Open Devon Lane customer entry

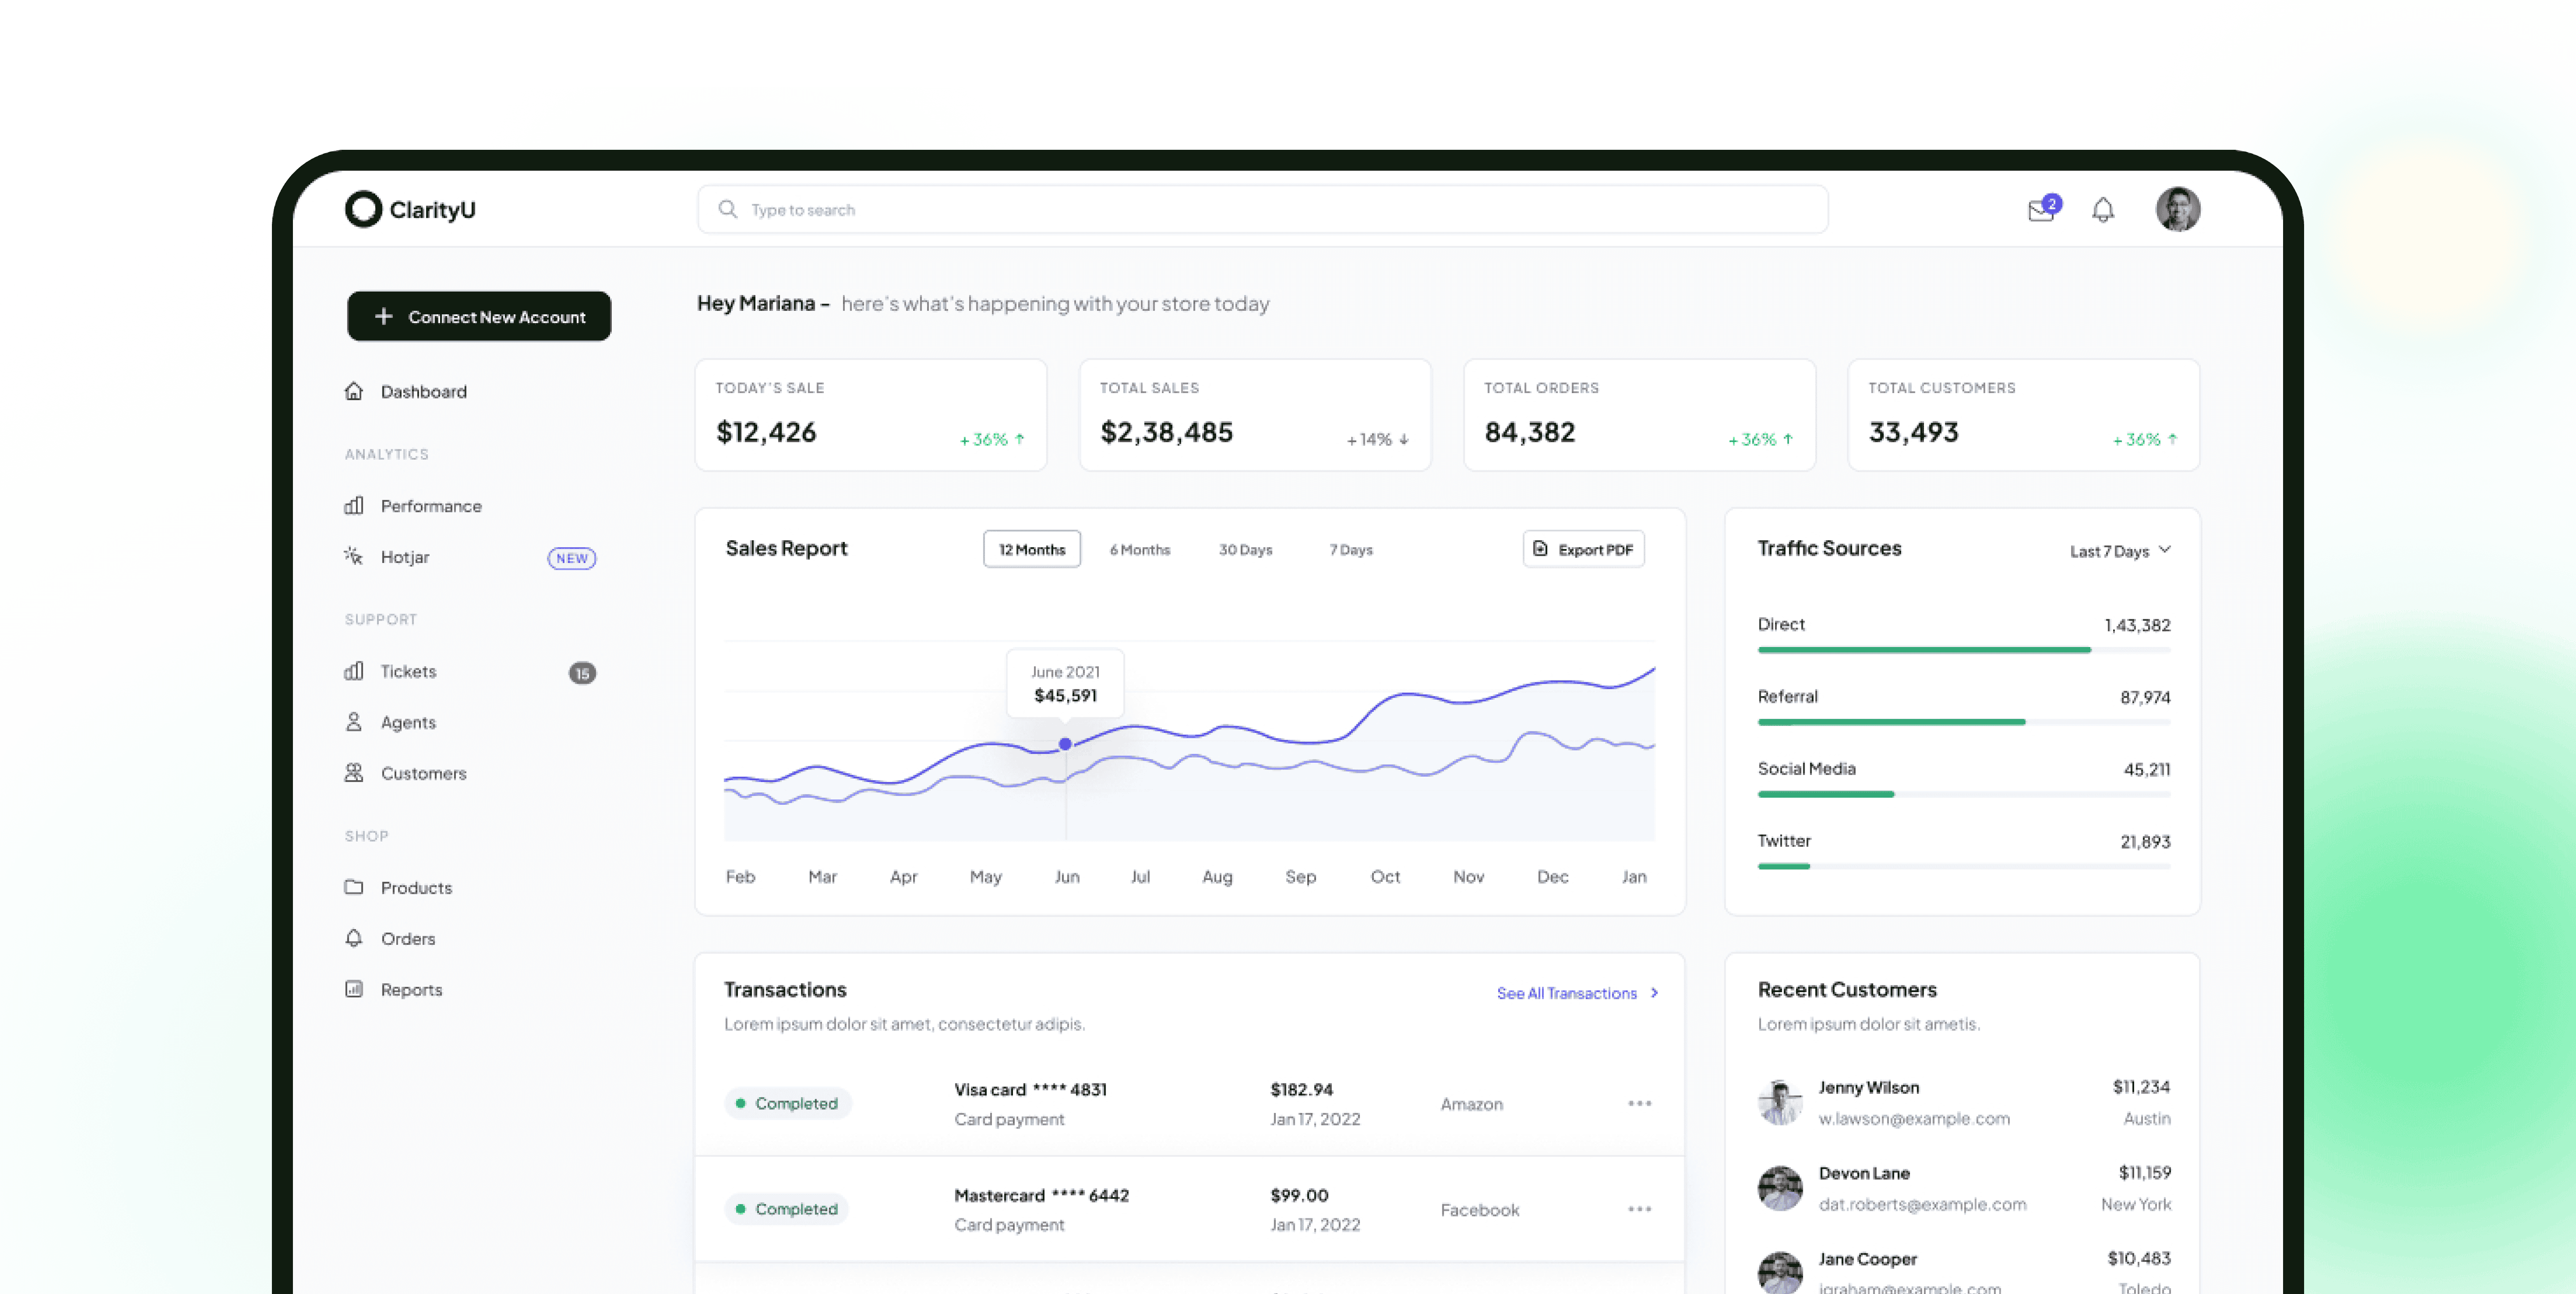pyautogui.click(x=1964, y=1188)
